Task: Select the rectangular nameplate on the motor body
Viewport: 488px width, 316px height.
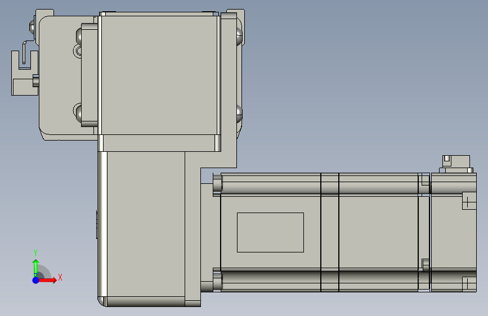Action: [x=270, y=232]
